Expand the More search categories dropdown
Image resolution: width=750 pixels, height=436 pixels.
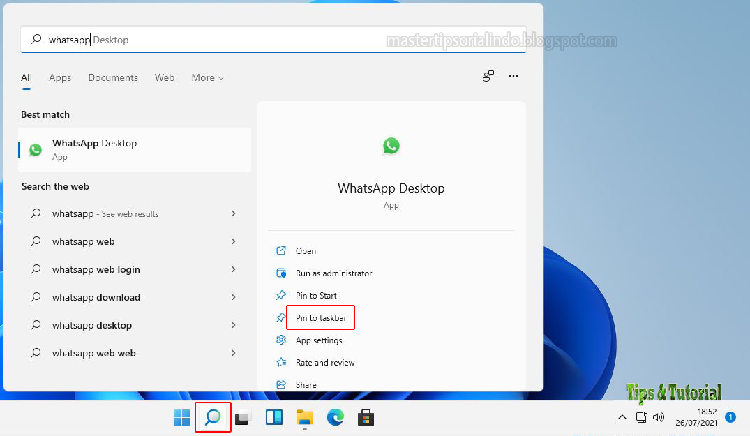pyautogui.click(x=207, y=77)
